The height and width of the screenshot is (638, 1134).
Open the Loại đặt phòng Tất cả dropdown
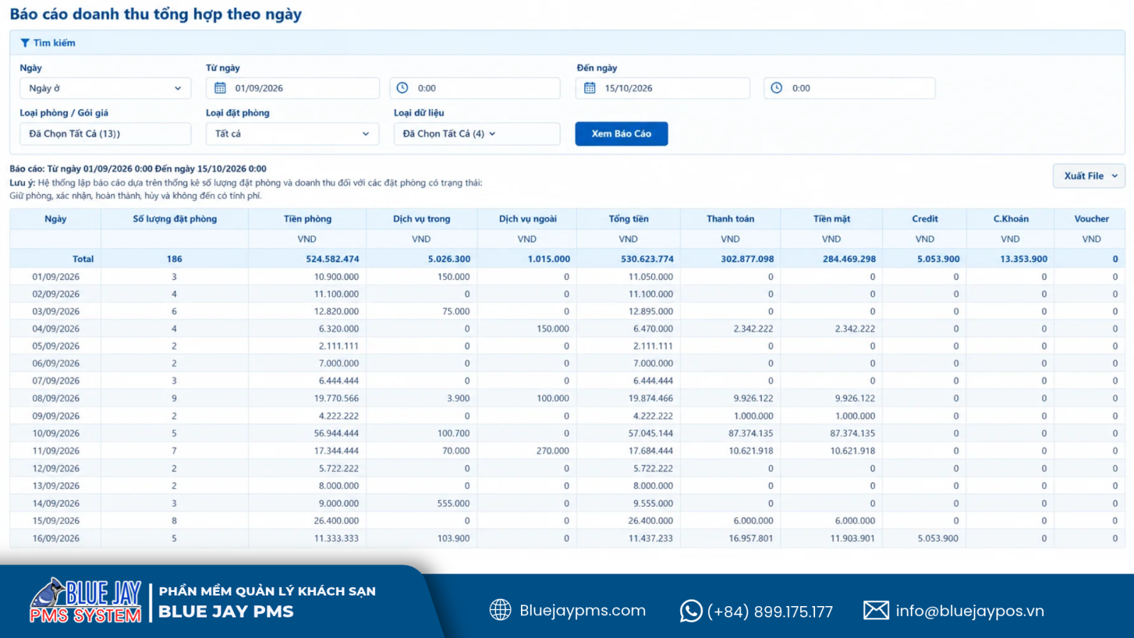[x=293, y=134]
